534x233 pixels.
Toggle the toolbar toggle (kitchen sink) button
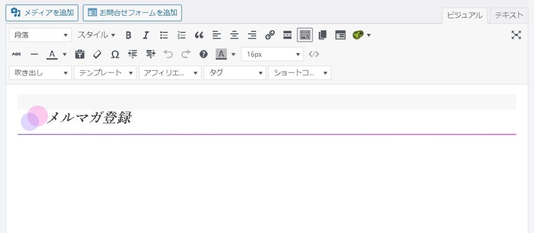[x=305, y=35]
